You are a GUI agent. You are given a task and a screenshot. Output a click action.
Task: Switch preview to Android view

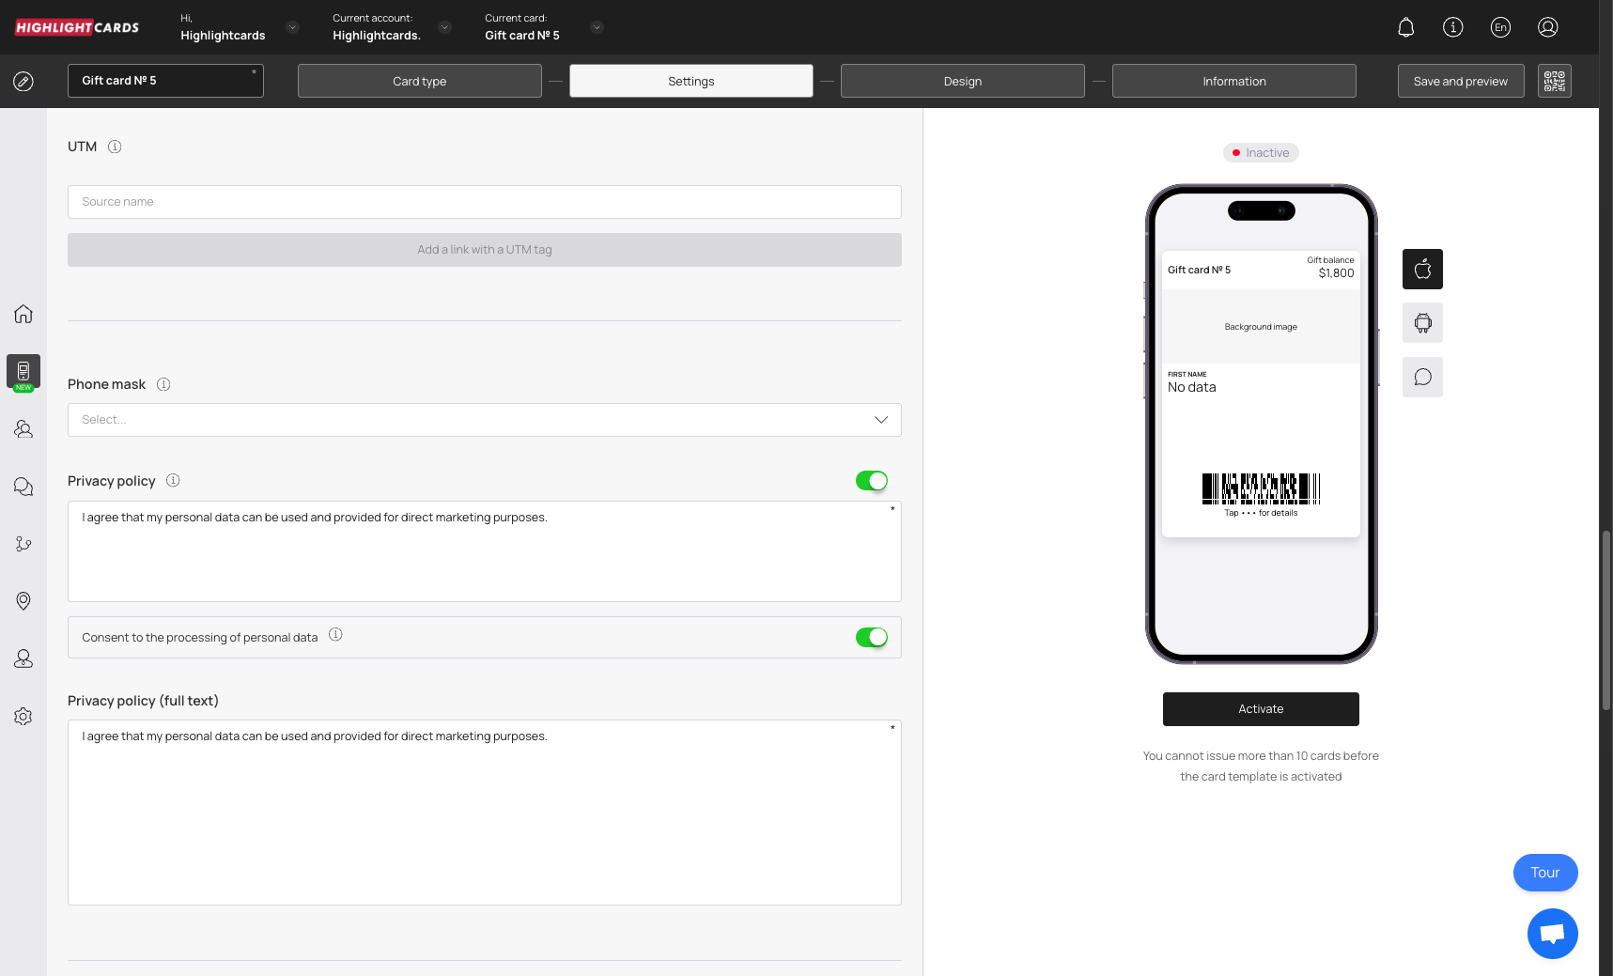(x=1422, y=323)
